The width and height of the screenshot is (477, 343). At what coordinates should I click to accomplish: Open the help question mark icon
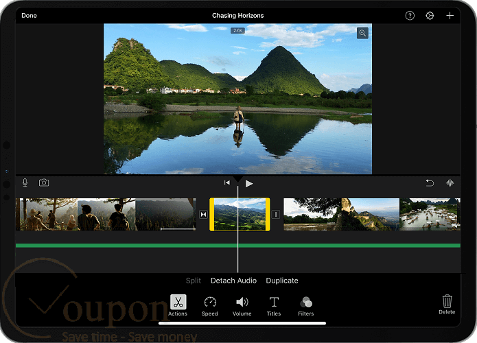coord(410,16)
